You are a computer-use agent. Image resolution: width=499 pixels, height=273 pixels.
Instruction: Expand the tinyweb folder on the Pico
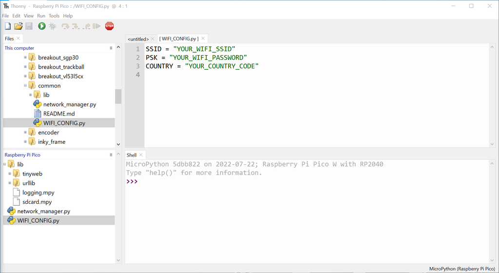pos(10,174)
